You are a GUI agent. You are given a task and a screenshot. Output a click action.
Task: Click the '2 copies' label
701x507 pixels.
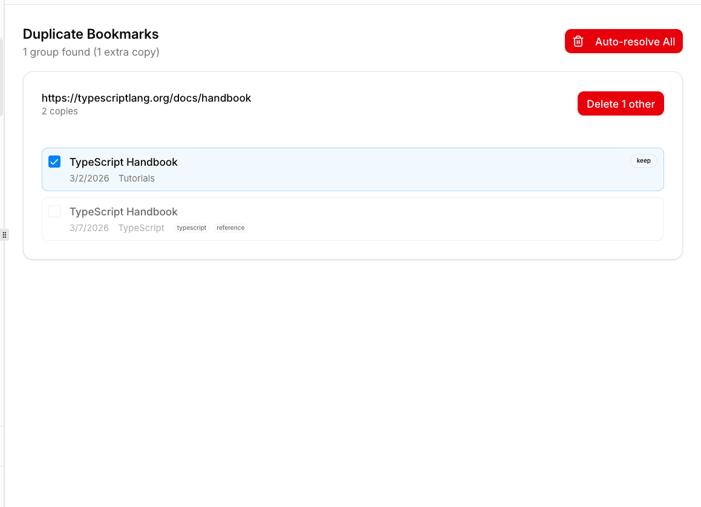pyautogui.click(x=59, y=111)
